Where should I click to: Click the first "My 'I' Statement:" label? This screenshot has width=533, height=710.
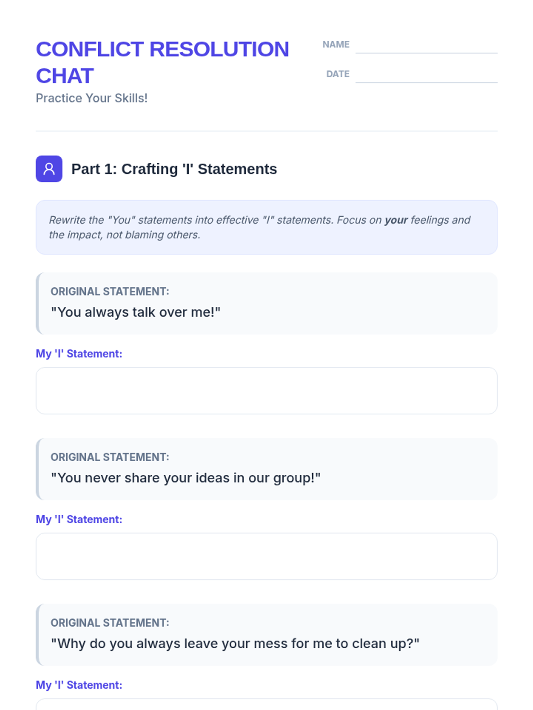tap(79, 354)
